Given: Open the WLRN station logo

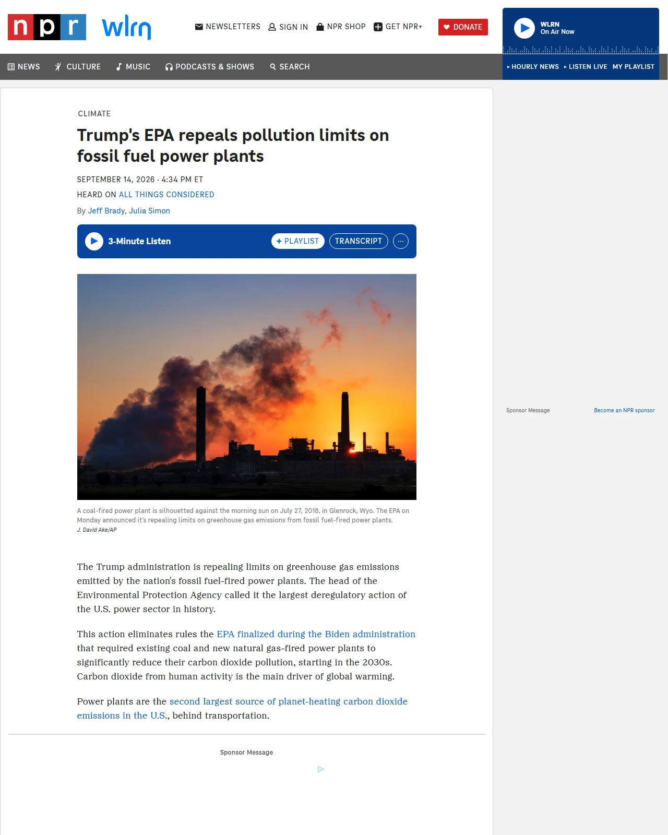Looking at the screenshot, I should click(127, 28).
